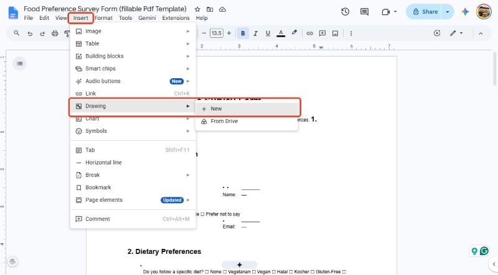Click the Gemini sparkle icon
This screenshot has height=275, width=498.
(465, 12)
